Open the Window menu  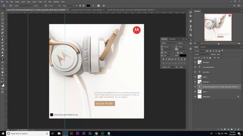click(x=56, y=2)
